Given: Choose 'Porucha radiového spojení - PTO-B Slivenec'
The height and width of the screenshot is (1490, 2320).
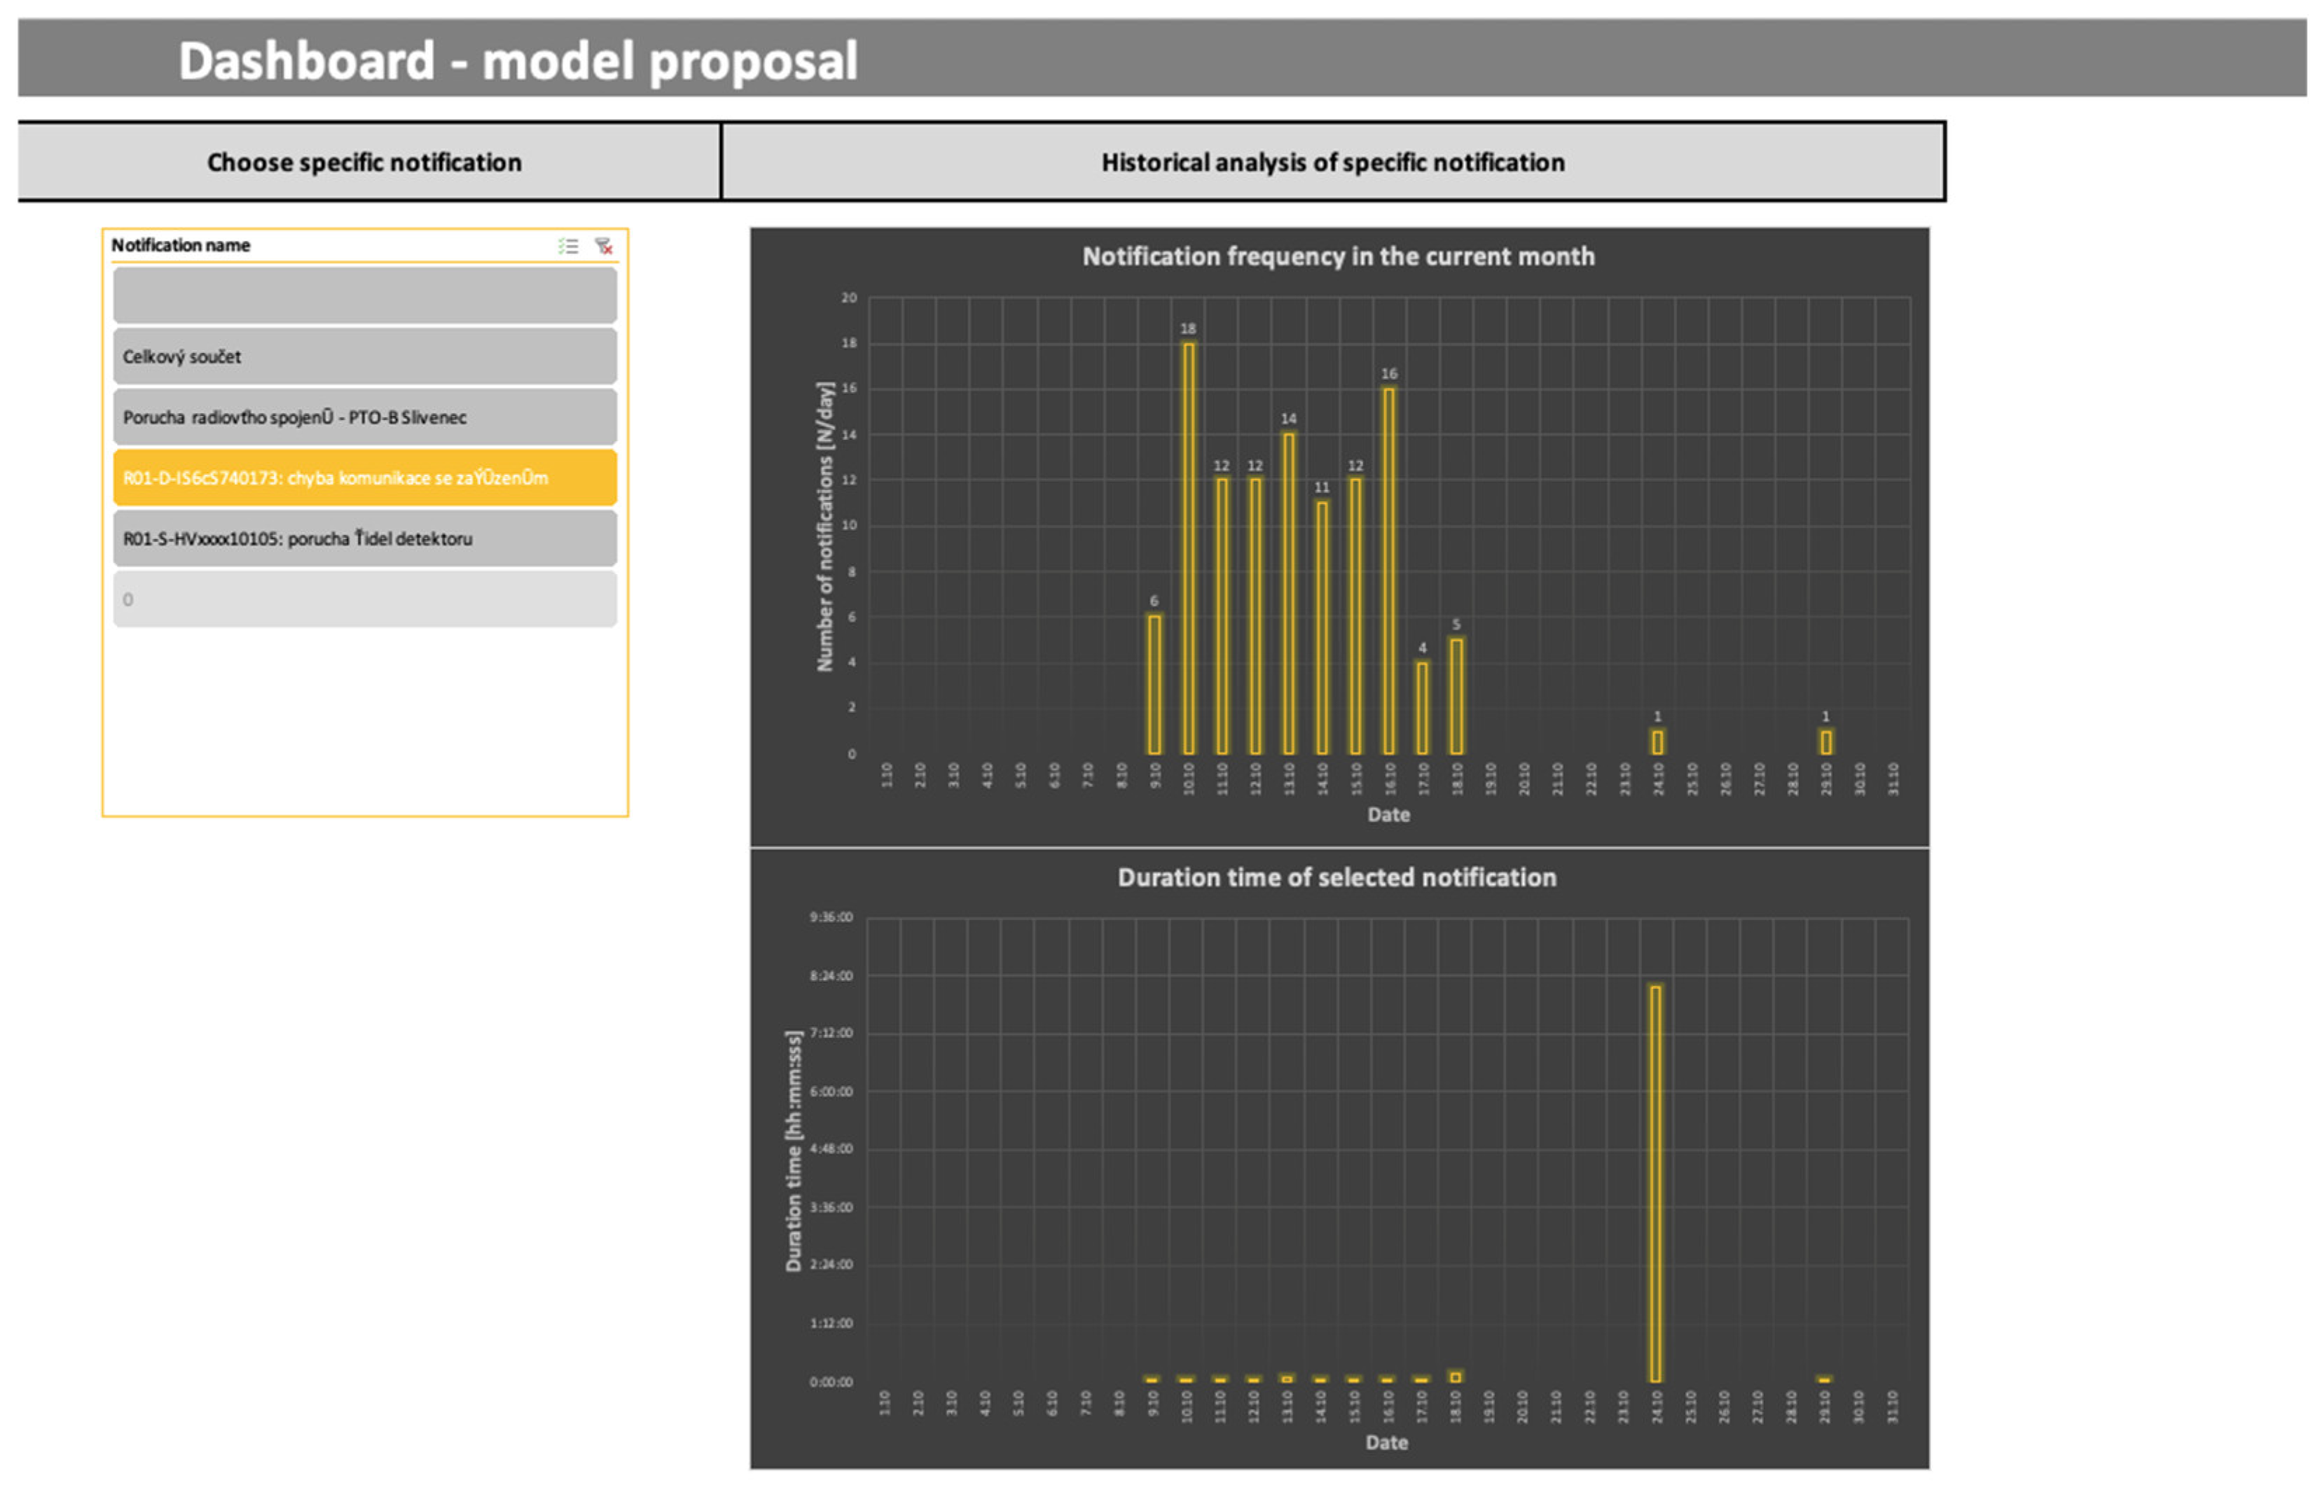Looking at the screenshot, I should (x=365, y=418).
